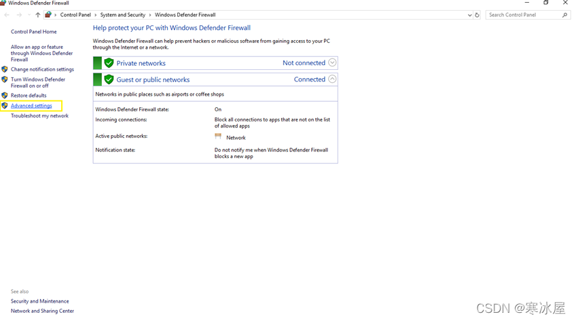Click the Private networks heading

coord(141,63)
